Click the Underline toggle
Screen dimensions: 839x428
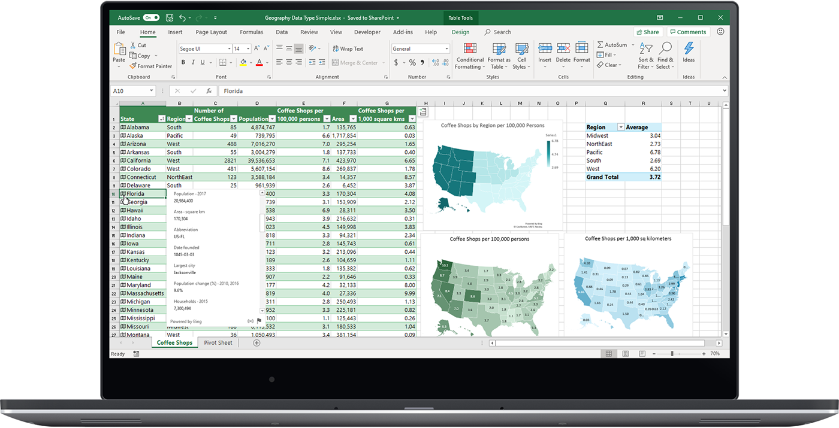[202, 62]
